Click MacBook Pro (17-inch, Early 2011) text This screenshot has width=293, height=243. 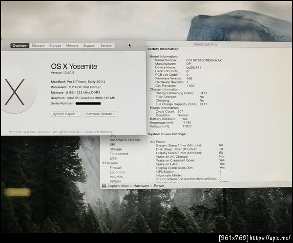pyautogui.click(x=78, y=81)
